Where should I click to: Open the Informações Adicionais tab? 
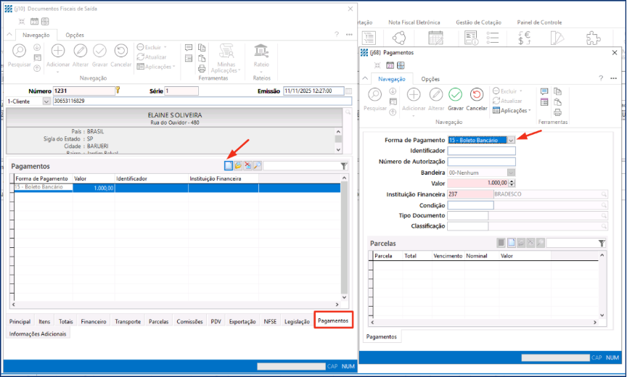[38, 334]
